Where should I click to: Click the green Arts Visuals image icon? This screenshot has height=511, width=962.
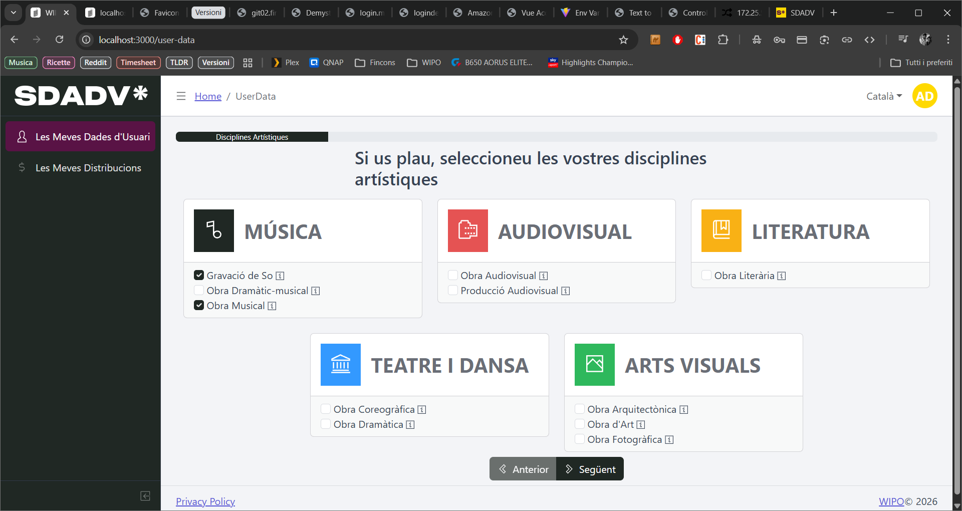595,364
